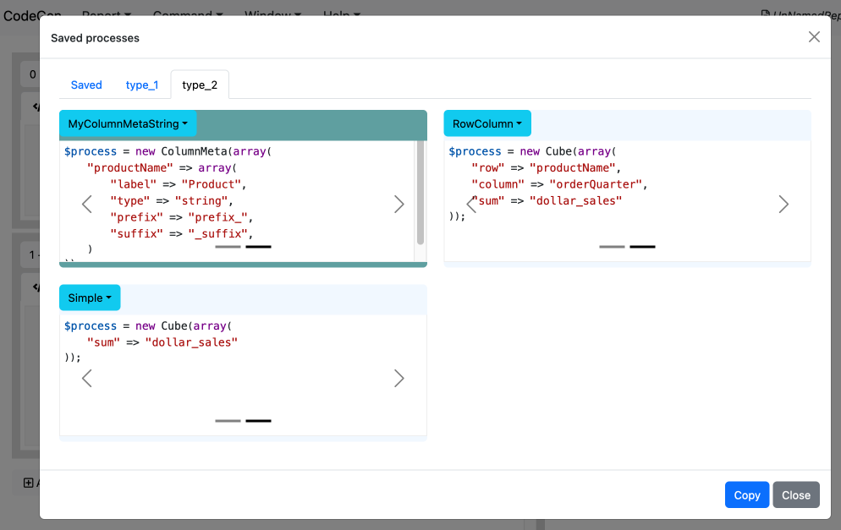Open the Simple dropdown

90,298
